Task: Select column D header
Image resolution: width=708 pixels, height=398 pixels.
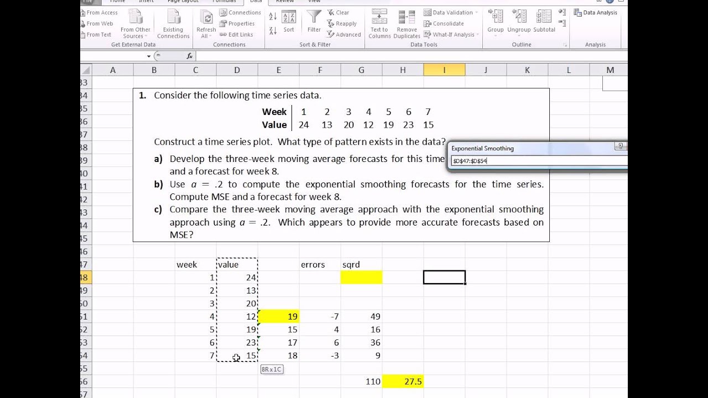Action: (x=237, y=70)
